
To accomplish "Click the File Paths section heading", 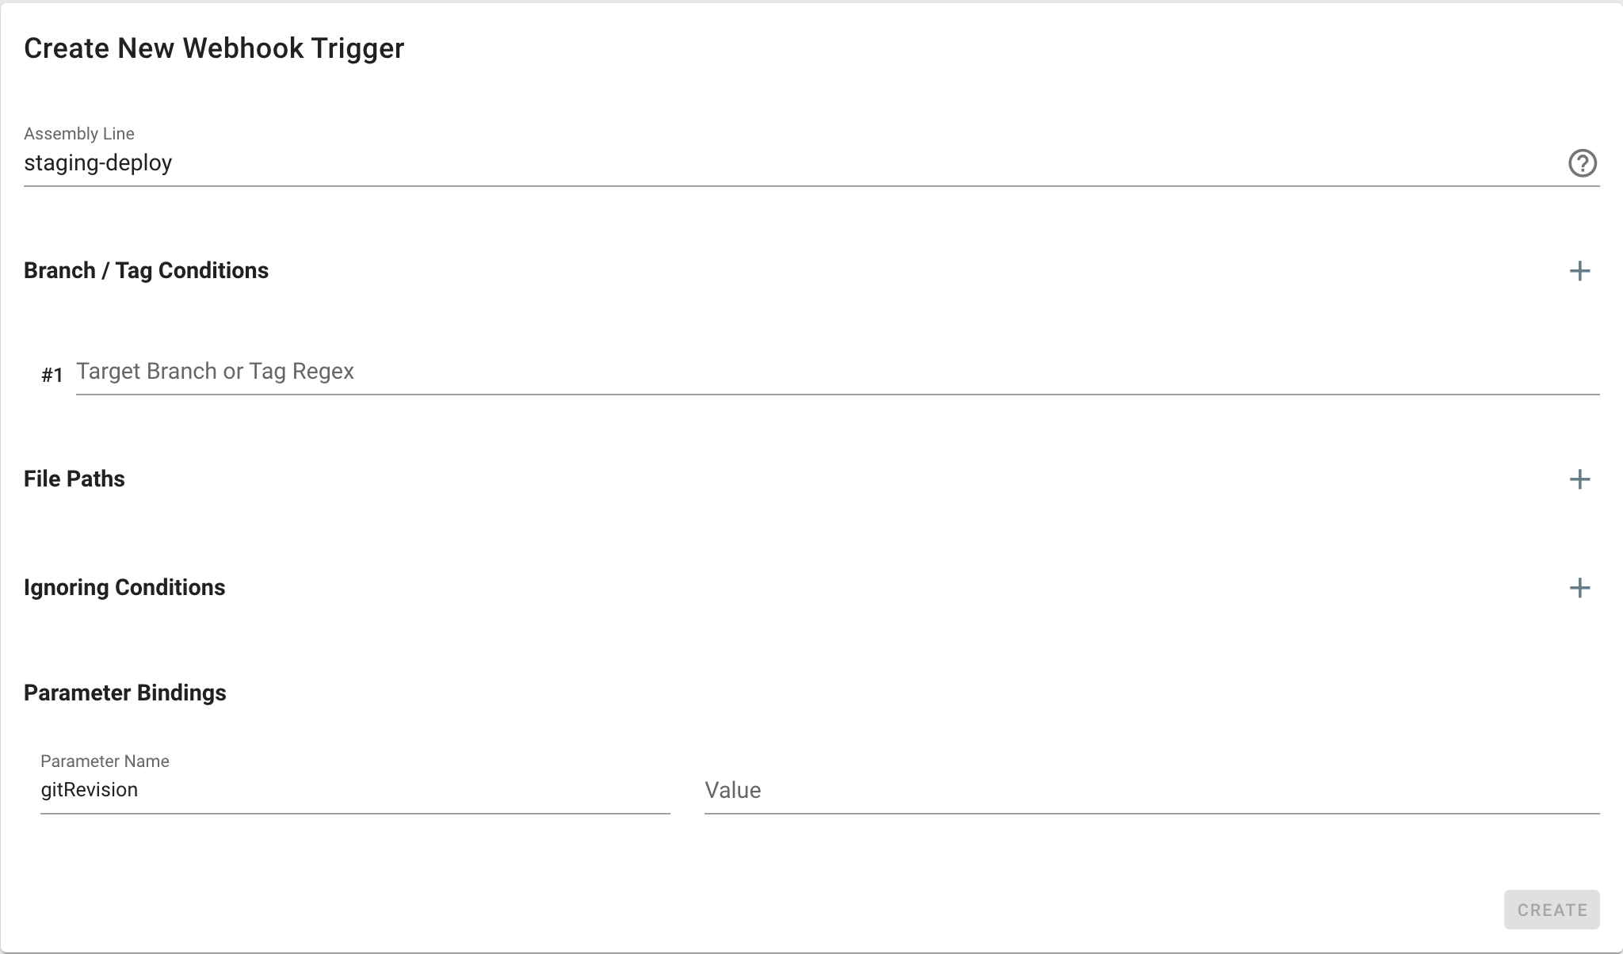I will coord(74,479).
